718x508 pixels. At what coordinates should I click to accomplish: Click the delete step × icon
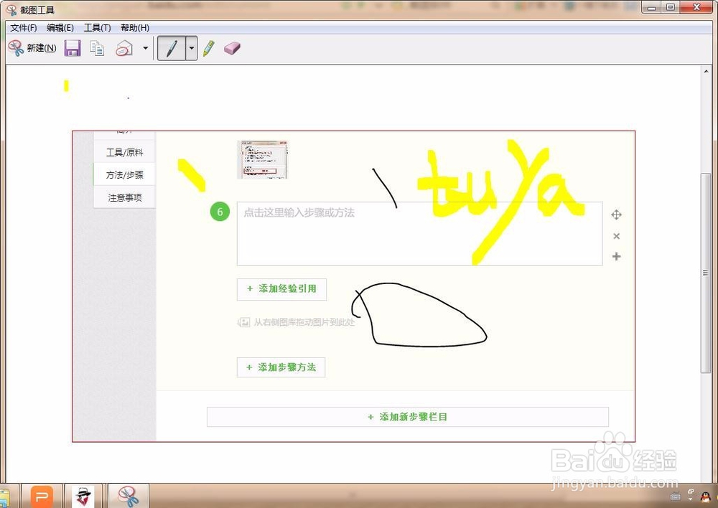pyautogui.click(x=616, y=235)
